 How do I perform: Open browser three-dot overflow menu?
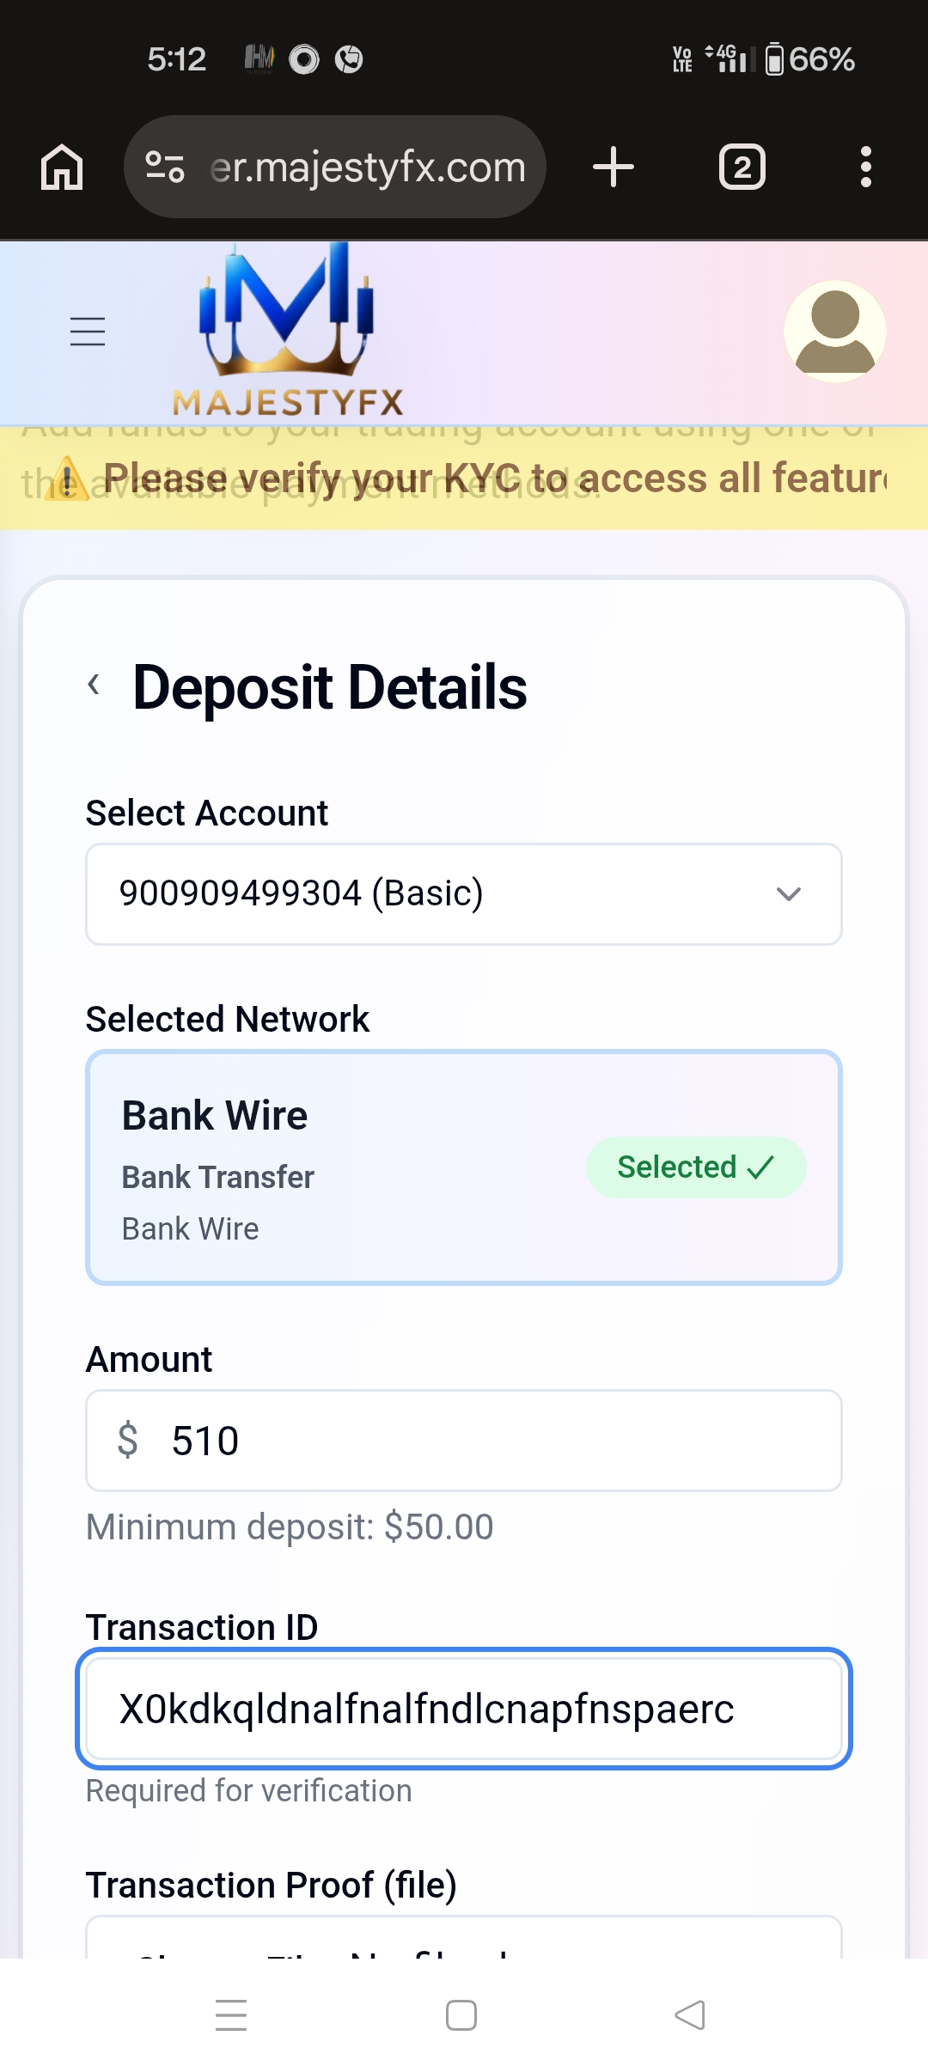(x=865, y=167)
